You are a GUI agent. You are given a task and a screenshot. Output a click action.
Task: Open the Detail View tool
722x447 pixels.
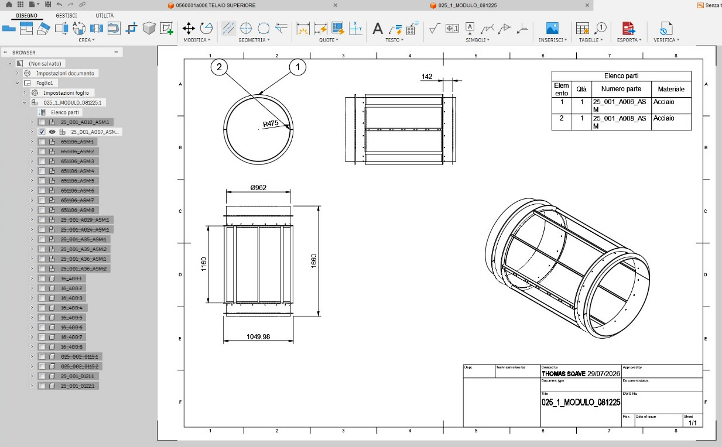[78, 28]
